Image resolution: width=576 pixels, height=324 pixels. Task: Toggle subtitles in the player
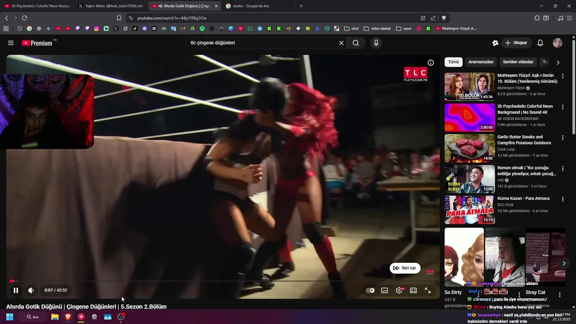point(385,290)
